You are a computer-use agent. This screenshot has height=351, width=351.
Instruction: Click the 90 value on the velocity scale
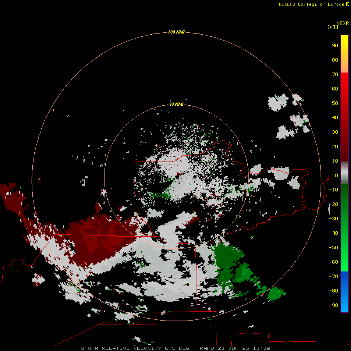pyautogui.click(x=335, y=46)
